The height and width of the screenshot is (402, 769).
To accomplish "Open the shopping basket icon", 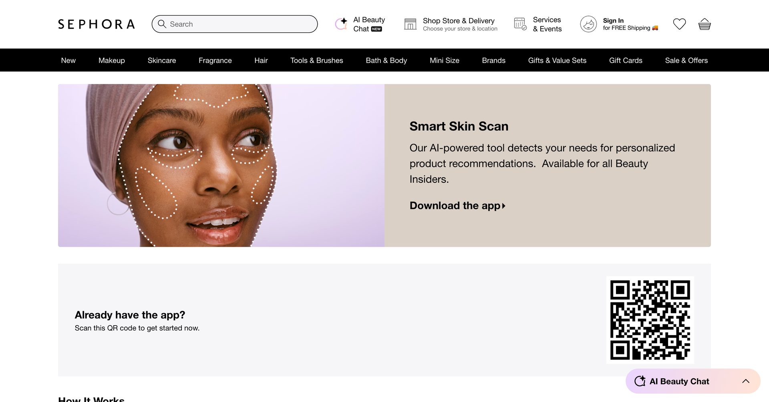I will 704,24.
